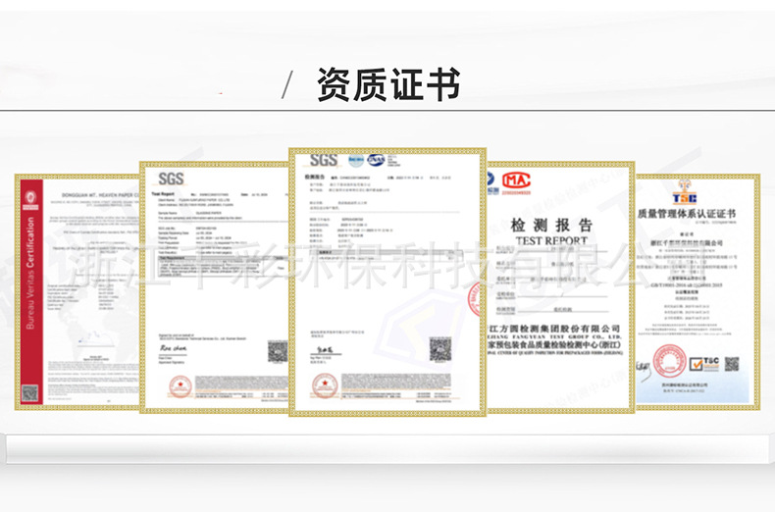775x512 pixels.
Task: Click the CNAS logo on the center certificate
Action: (376, 160)
